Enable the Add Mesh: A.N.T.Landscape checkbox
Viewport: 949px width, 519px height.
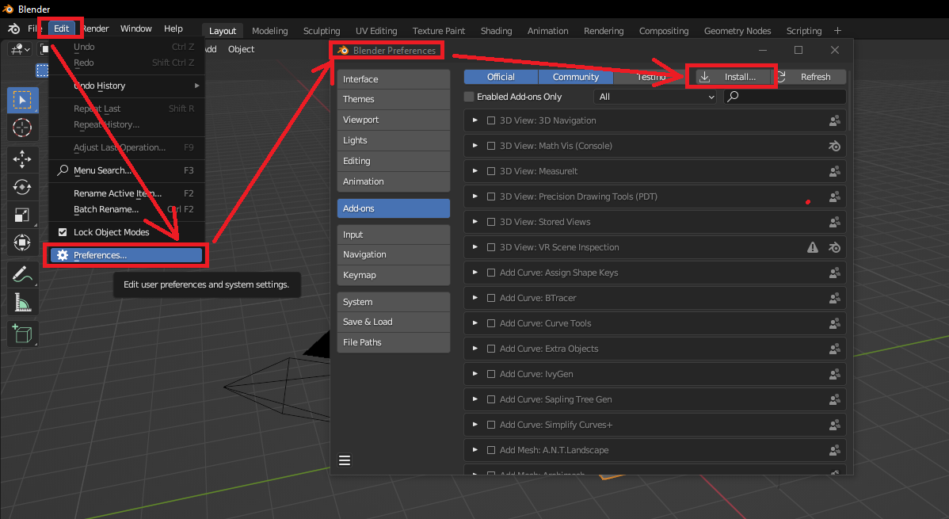pyautogui.click(x=491, y=450)
